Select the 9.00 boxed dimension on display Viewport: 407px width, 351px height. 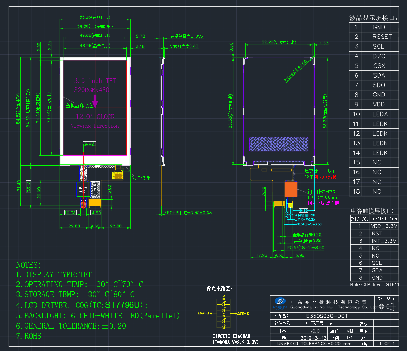coord(89,143)
